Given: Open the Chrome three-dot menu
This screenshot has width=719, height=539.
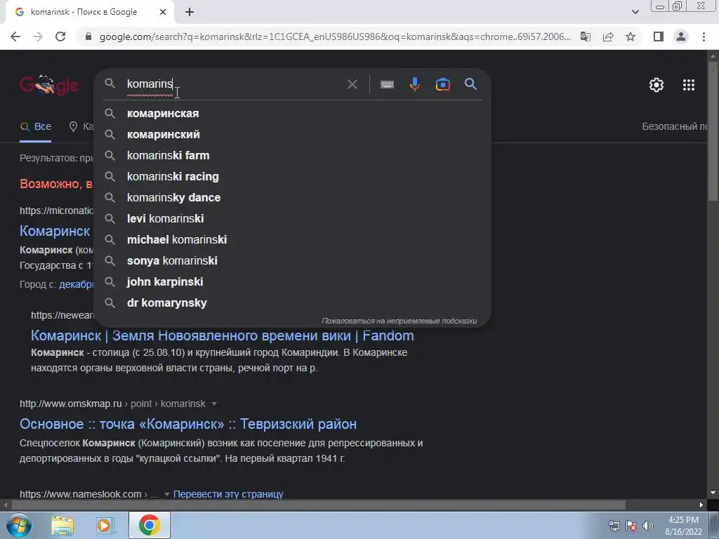Looking at the screenshot, I should point(704,36).
